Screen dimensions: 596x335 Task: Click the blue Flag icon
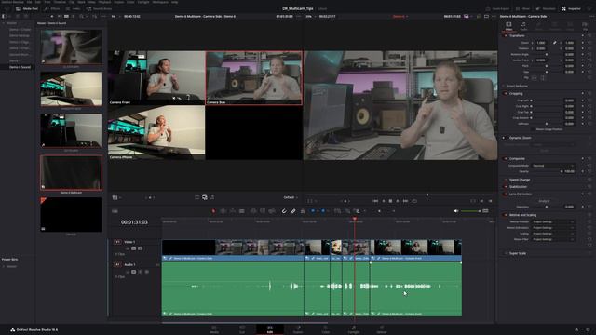pyautogui.click(x=313, y=211)
